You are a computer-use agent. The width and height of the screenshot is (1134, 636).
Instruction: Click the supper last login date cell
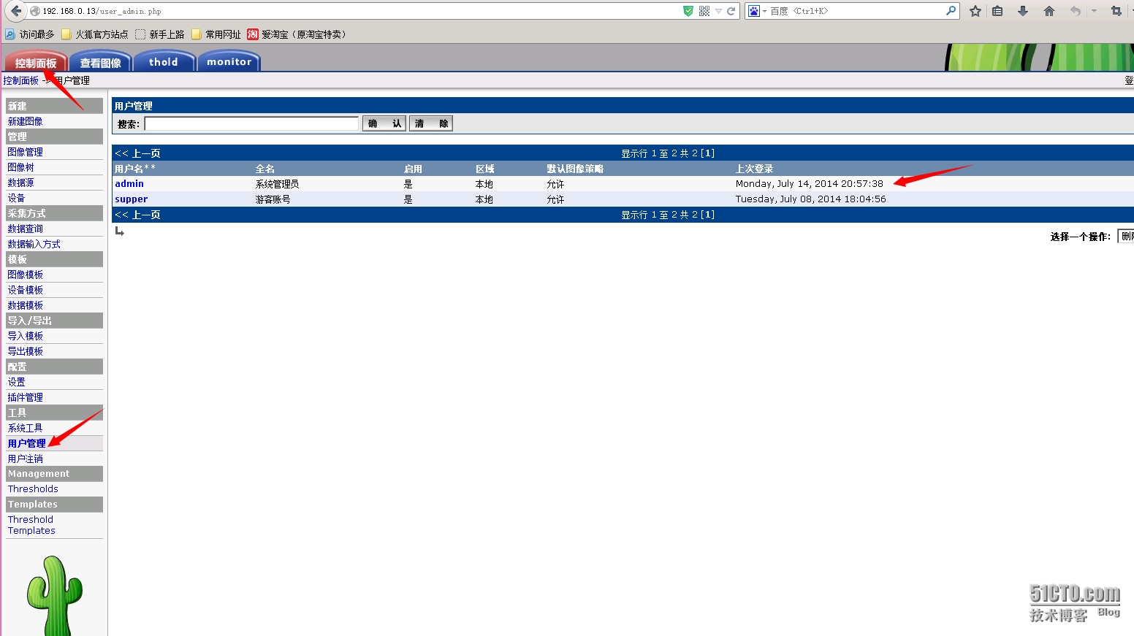(810, 199)
